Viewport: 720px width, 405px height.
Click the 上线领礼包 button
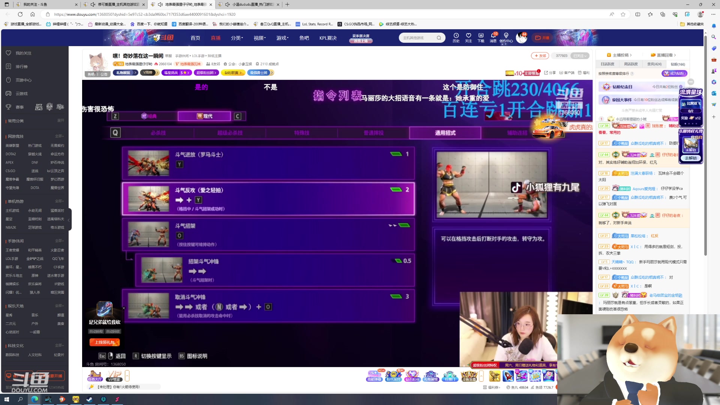pos(105,342)
